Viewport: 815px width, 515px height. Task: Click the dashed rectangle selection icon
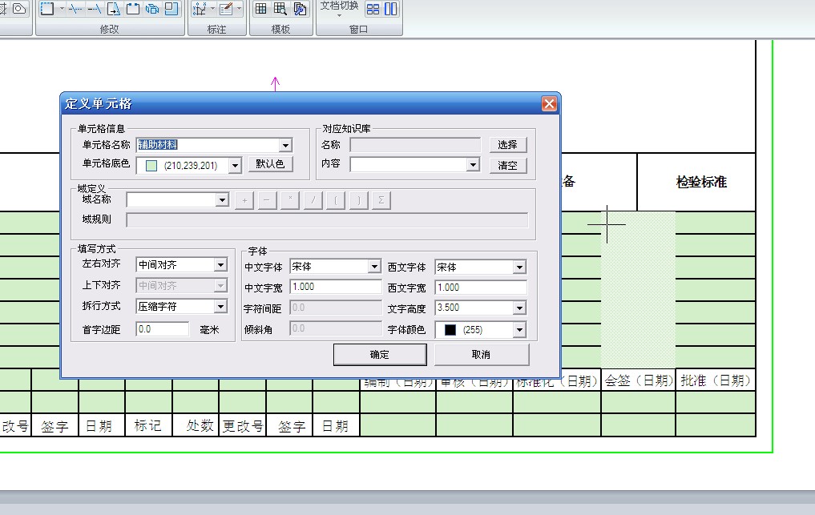click(x=48, y=9)
